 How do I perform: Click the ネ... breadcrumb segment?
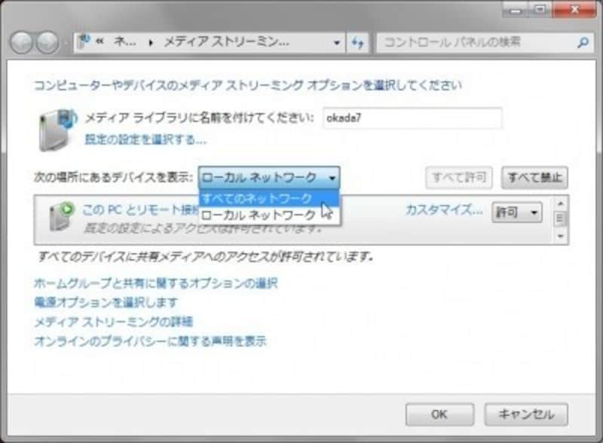[125, 41]
